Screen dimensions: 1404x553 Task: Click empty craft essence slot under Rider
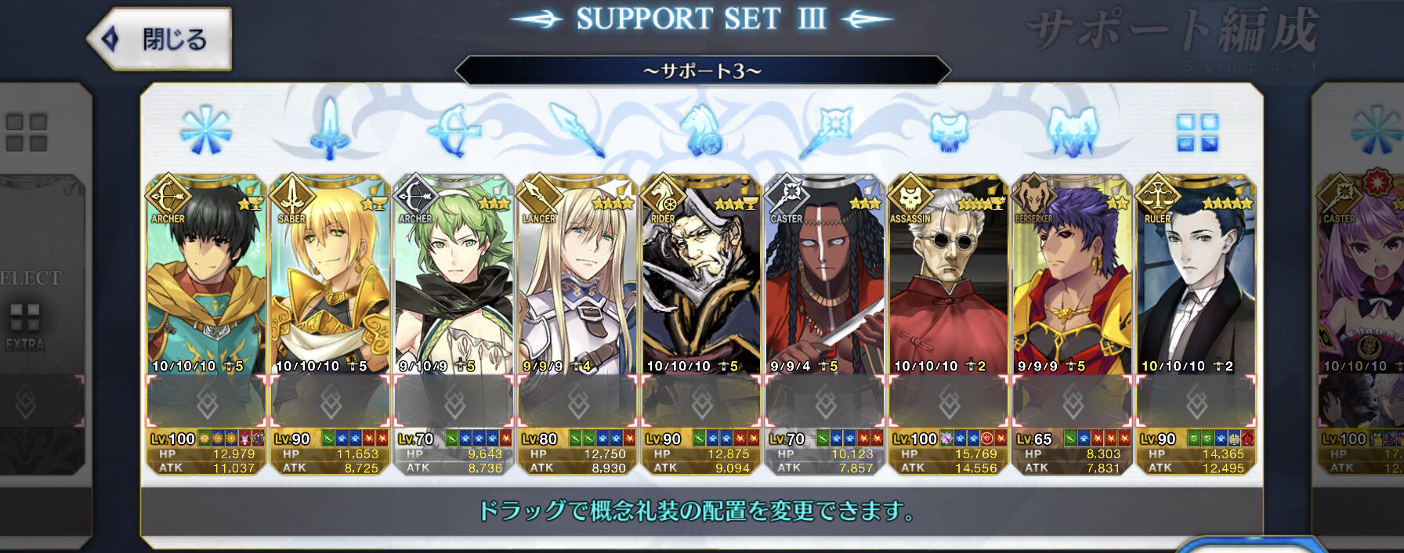click(701, 403)
